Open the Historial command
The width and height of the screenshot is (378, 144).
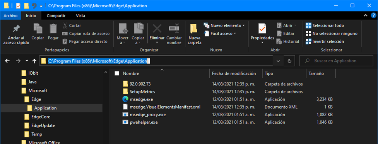[288, 42]
